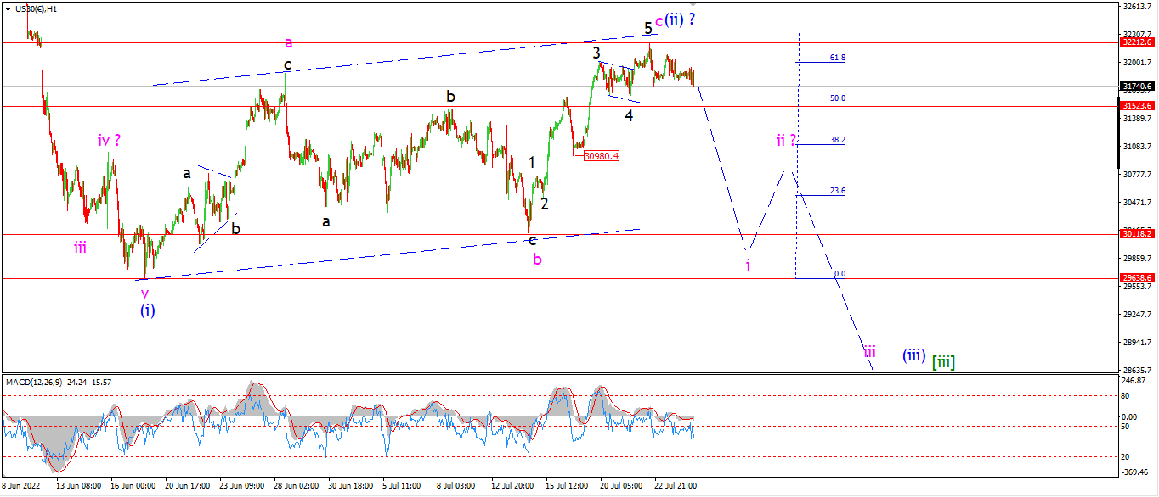Click the red 31523.6 price level label
The width and height of the screenshot is (1159, 497).
point(1137,106)
